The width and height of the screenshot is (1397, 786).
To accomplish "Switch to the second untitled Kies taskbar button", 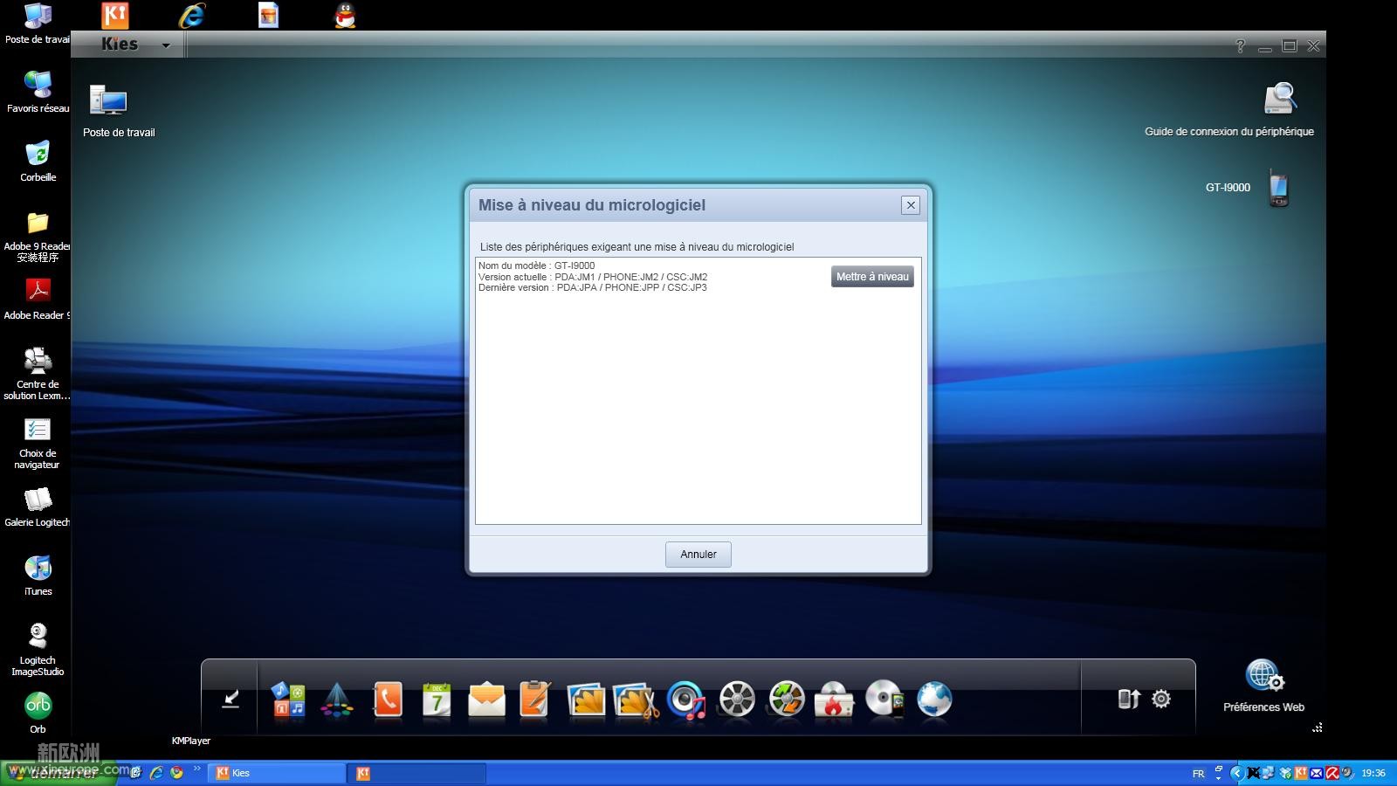I will point(417,773).
